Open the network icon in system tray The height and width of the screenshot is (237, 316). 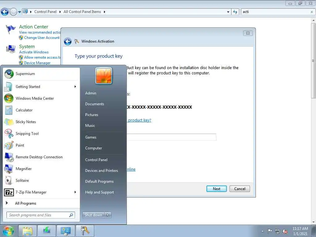tap(277, 231)
